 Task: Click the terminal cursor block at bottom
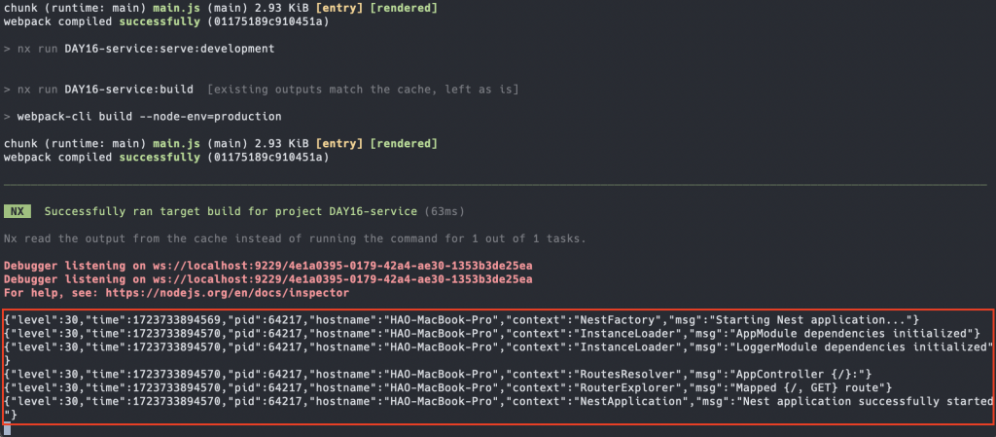(x=7, y=430)
